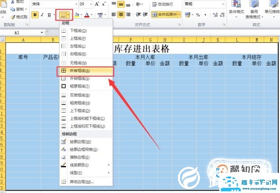This screenshot has height=193, width=280.
Task: Open number 数字 group dialog launcher
Action: pyautogui.click(x=224, y=24)
